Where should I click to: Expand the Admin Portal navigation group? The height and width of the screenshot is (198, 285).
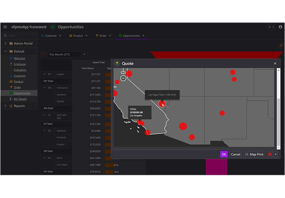5,44
